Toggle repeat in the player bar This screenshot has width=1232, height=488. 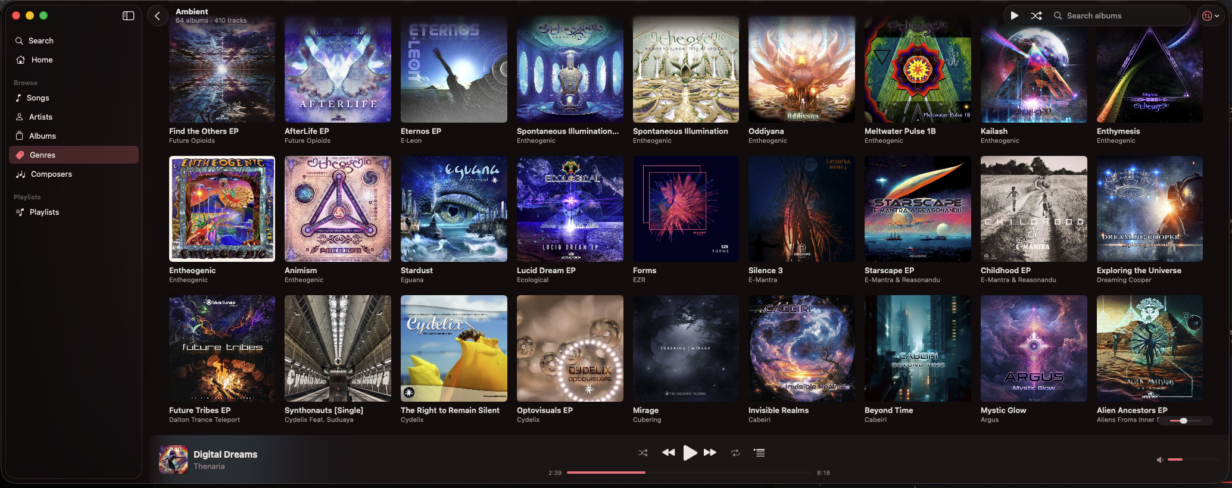(x=735, y=453)
